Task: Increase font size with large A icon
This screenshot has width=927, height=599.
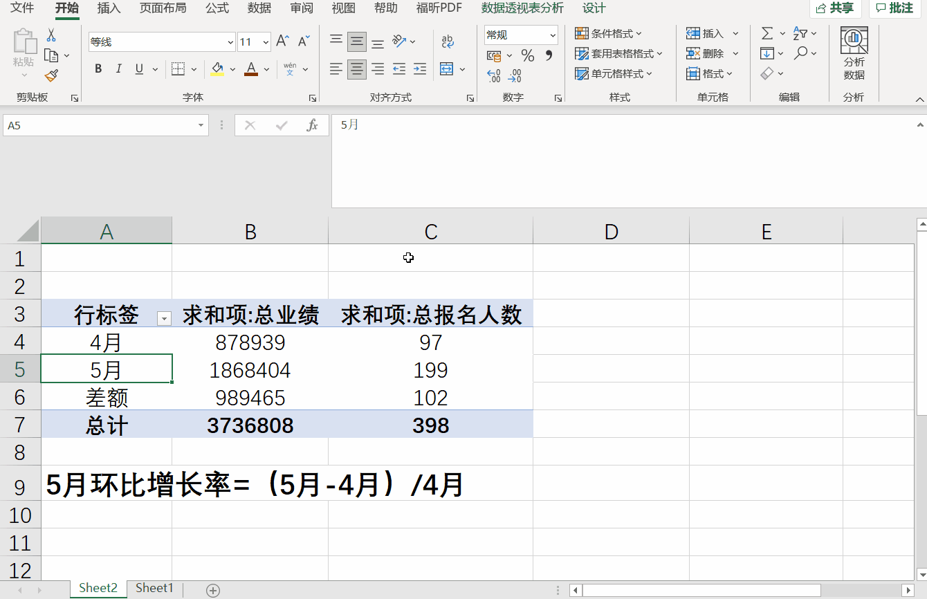Action: click(x=282, y=42)
